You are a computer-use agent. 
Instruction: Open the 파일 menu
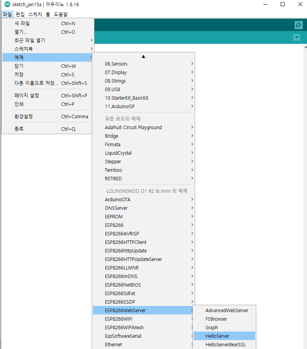pos(7,14)
